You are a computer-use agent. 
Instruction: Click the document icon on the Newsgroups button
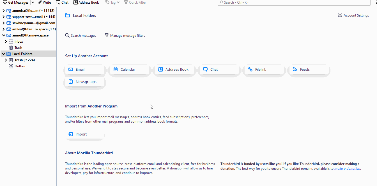tap(71, 82)
